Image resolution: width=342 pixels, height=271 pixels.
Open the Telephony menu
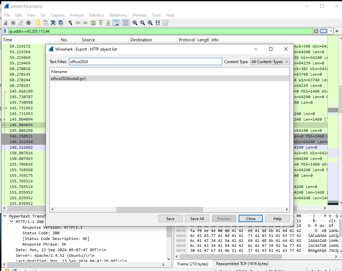[118, 15]
